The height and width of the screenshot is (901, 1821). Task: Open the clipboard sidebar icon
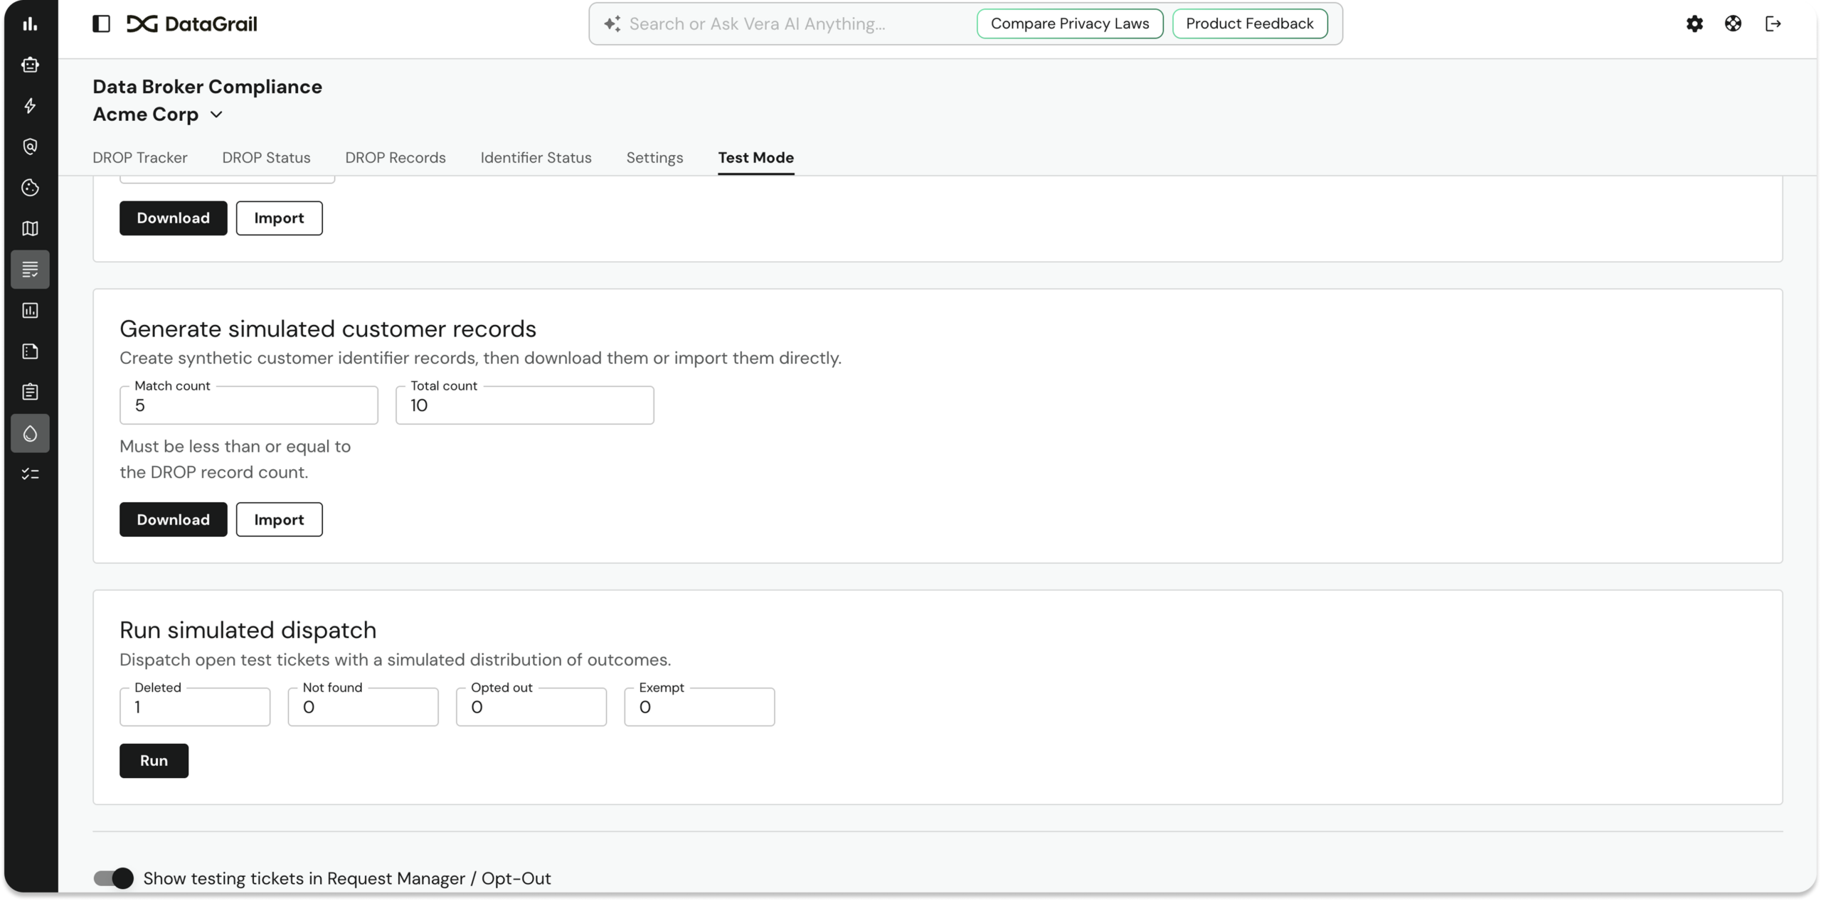point(30,392)
